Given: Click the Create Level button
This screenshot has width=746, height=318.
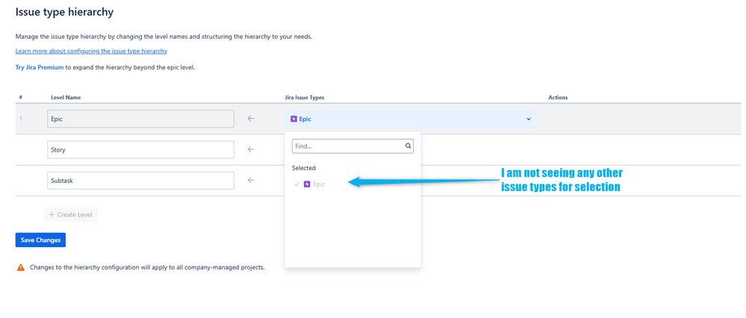Looking at the screenshot, I should 71,214.
